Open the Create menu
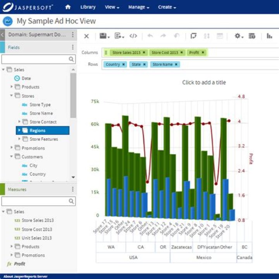 (167, 7)
